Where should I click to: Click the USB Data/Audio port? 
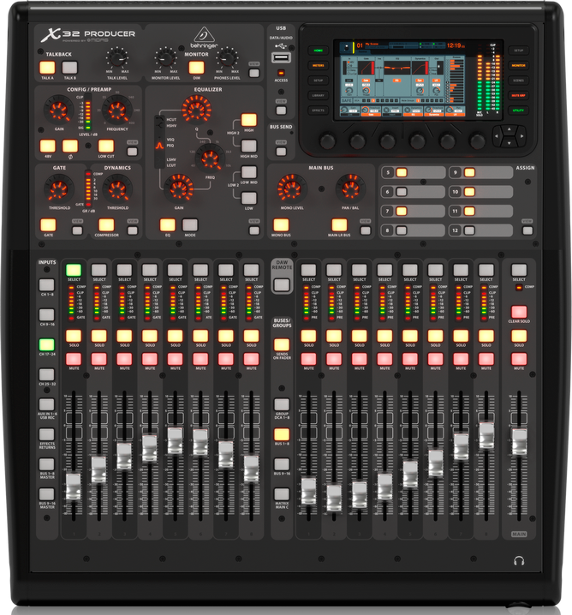tap(281, 57)
